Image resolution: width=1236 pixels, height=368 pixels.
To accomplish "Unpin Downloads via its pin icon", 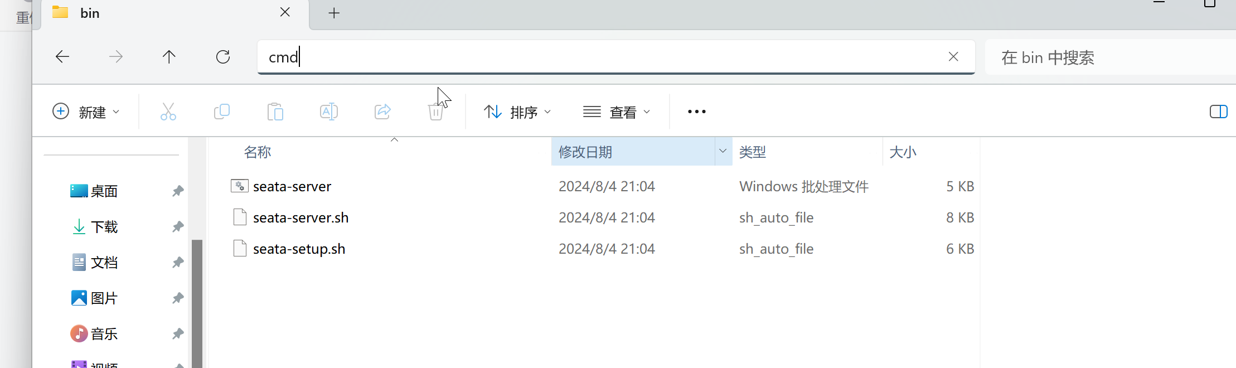I will [x=178, y=227].
